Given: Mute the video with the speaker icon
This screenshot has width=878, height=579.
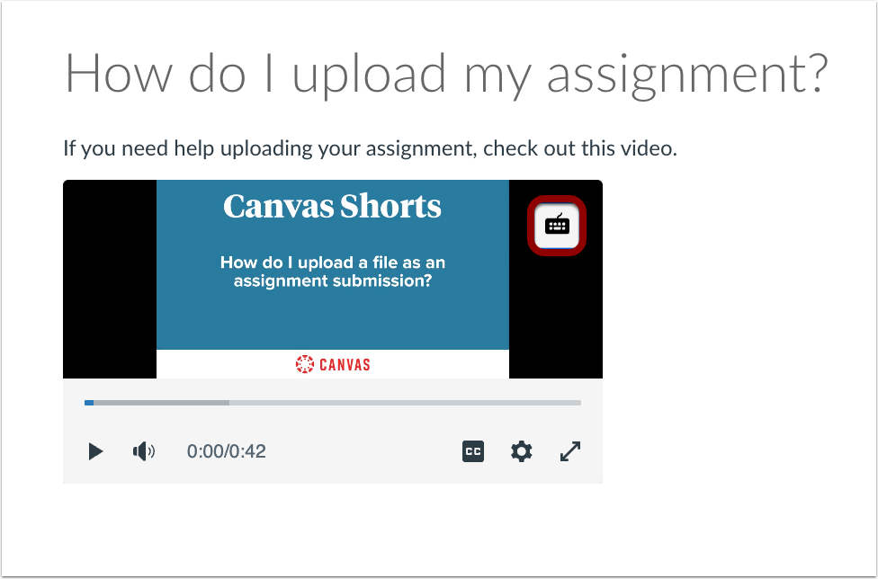Looking at the screenshot, I should pos(143,451).
